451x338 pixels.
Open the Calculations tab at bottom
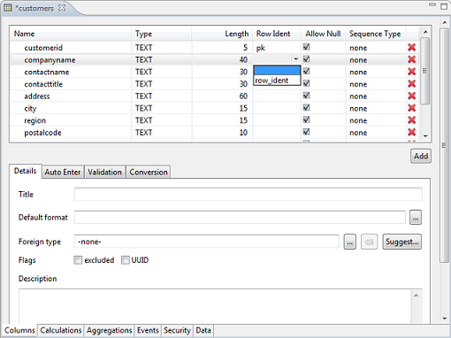(x=61, y=330)
